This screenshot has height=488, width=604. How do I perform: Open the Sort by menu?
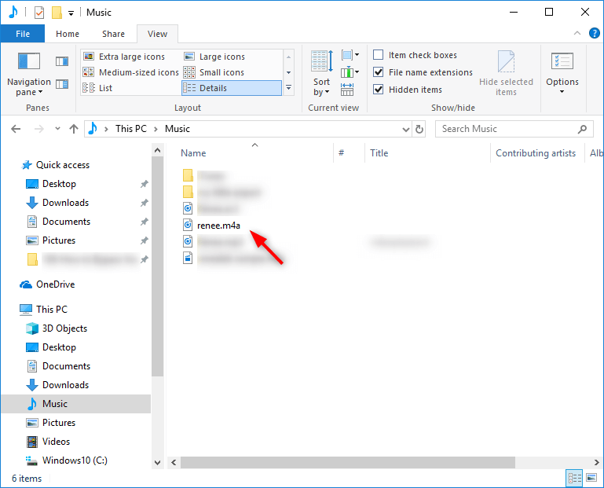[x=321, y=74]
